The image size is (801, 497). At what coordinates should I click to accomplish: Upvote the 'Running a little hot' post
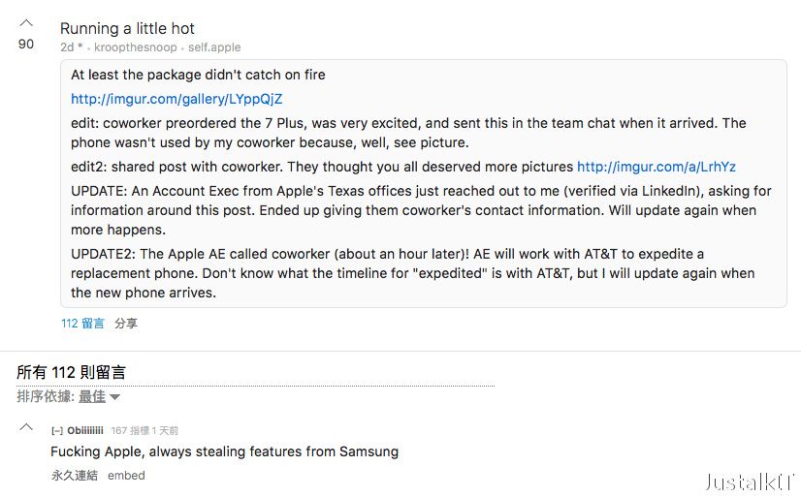point(26,23)
